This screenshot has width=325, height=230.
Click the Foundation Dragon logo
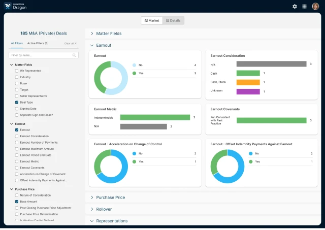click(16, 6)
